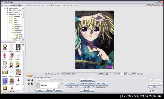Click the actual-size magnifier icon left of 100%
Image resolution: width=164 pixels, height=99 pixels.
pos(129,74)
